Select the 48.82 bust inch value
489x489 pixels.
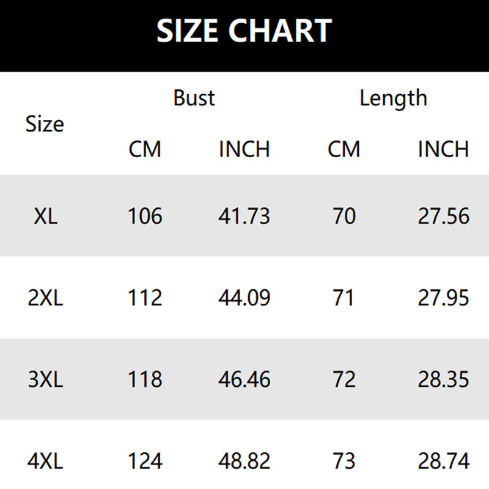click(x=244, y=461)
